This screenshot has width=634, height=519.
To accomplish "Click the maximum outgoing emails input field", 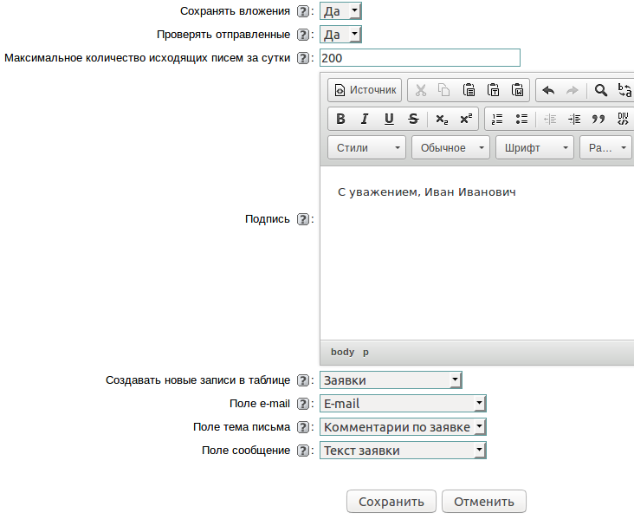I will point(419,58).
